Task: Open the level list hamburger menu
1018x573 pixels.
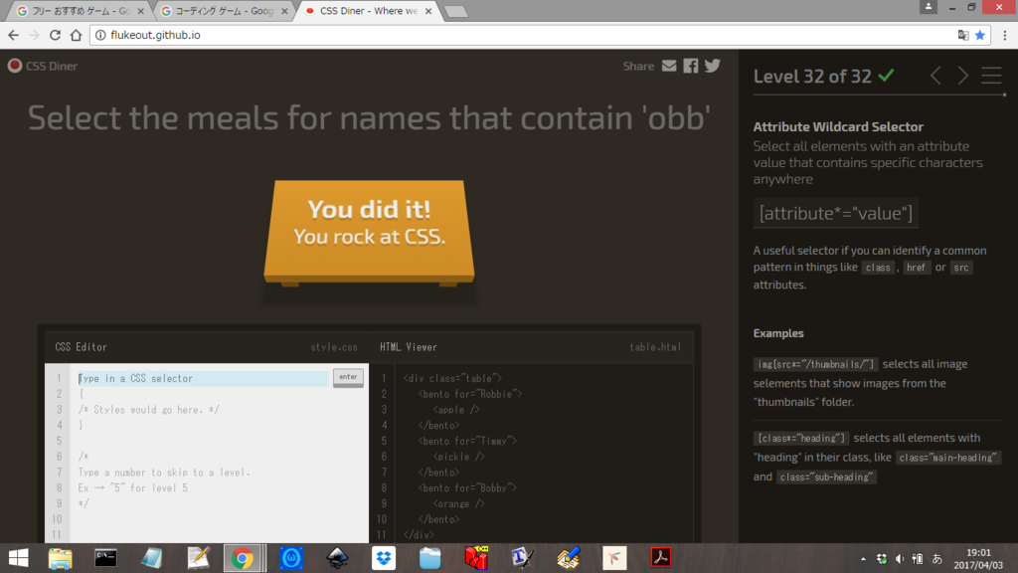Action: pos(991,76)
